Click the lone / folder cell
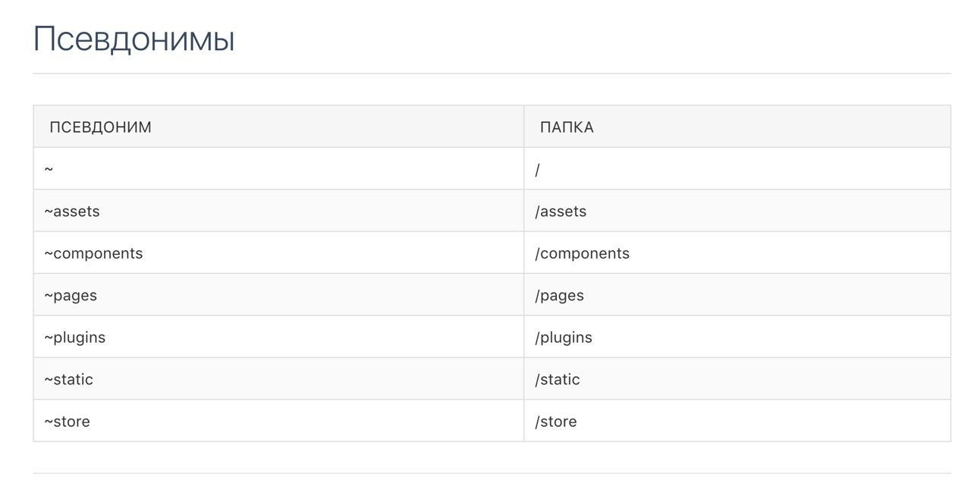This screenshot has width=971, height=477. pyautogui.click(x=737, y=168)
